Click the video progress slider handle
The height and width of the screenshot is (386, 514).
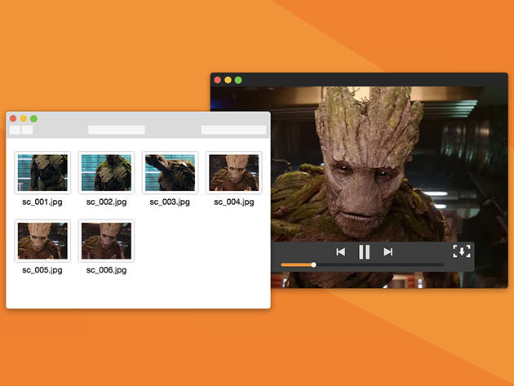pyautogui.click(x=314, y=264)
